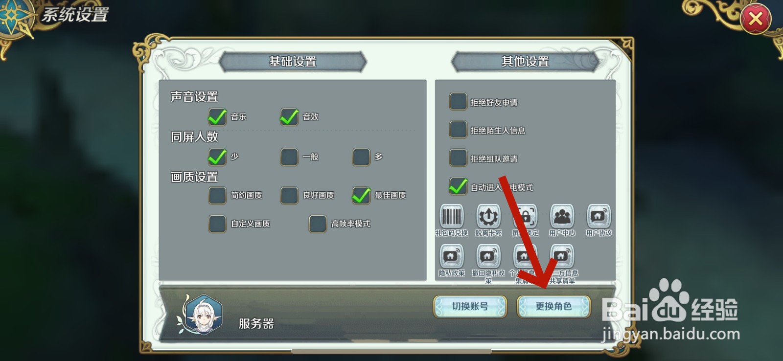Open the 用户协议 icon
Screen dimensions: 783x361
point(599,216)
